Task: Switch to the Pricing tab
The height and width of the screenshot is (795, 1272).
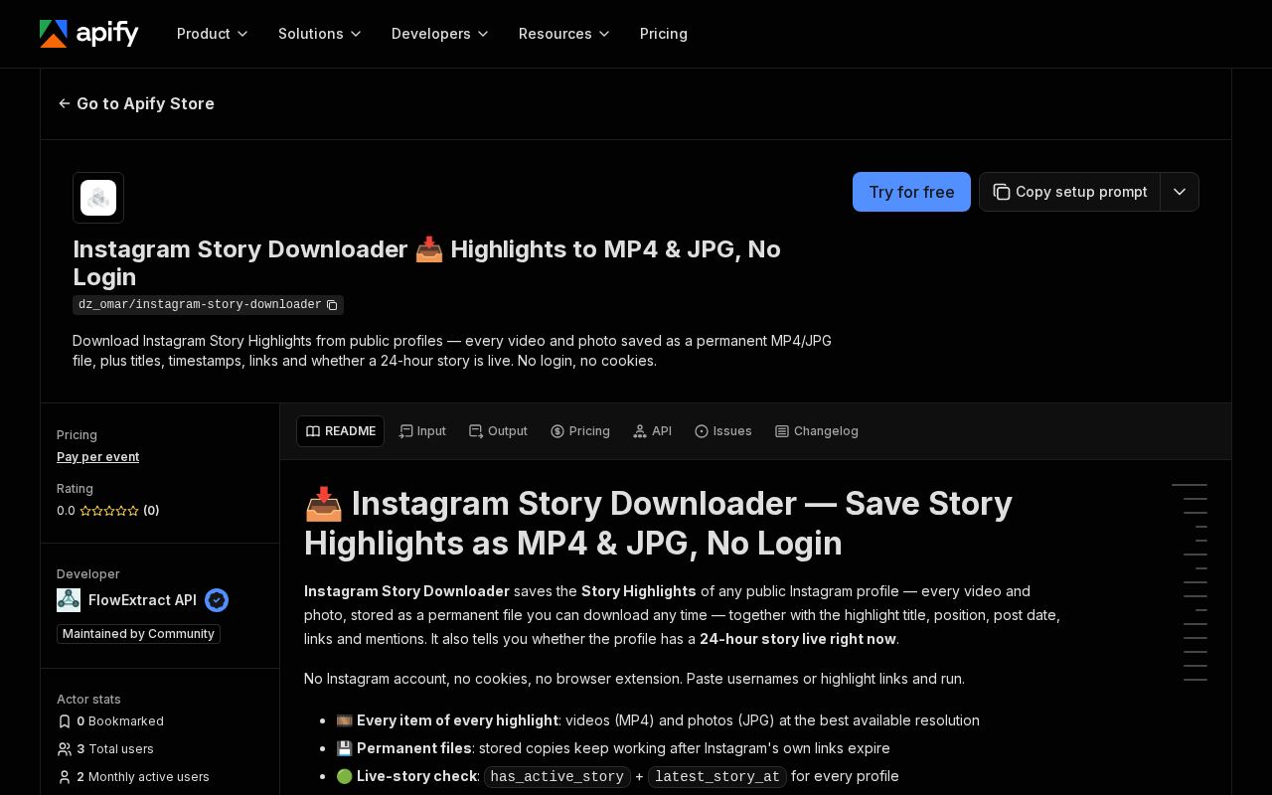Action: click(580, 431)
